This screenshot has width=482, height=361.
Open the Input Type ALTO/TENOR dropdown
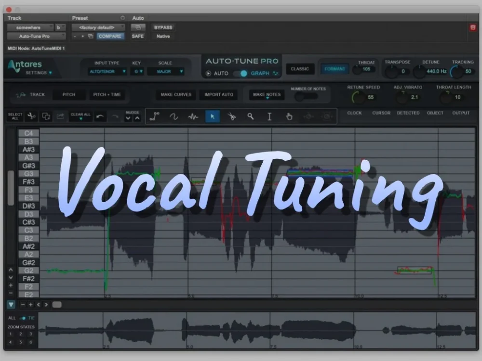[x=107, y=72]
